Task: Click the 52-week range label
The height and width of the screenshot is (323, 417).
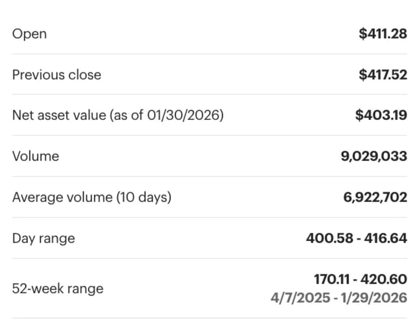Action: coord(57,288)
